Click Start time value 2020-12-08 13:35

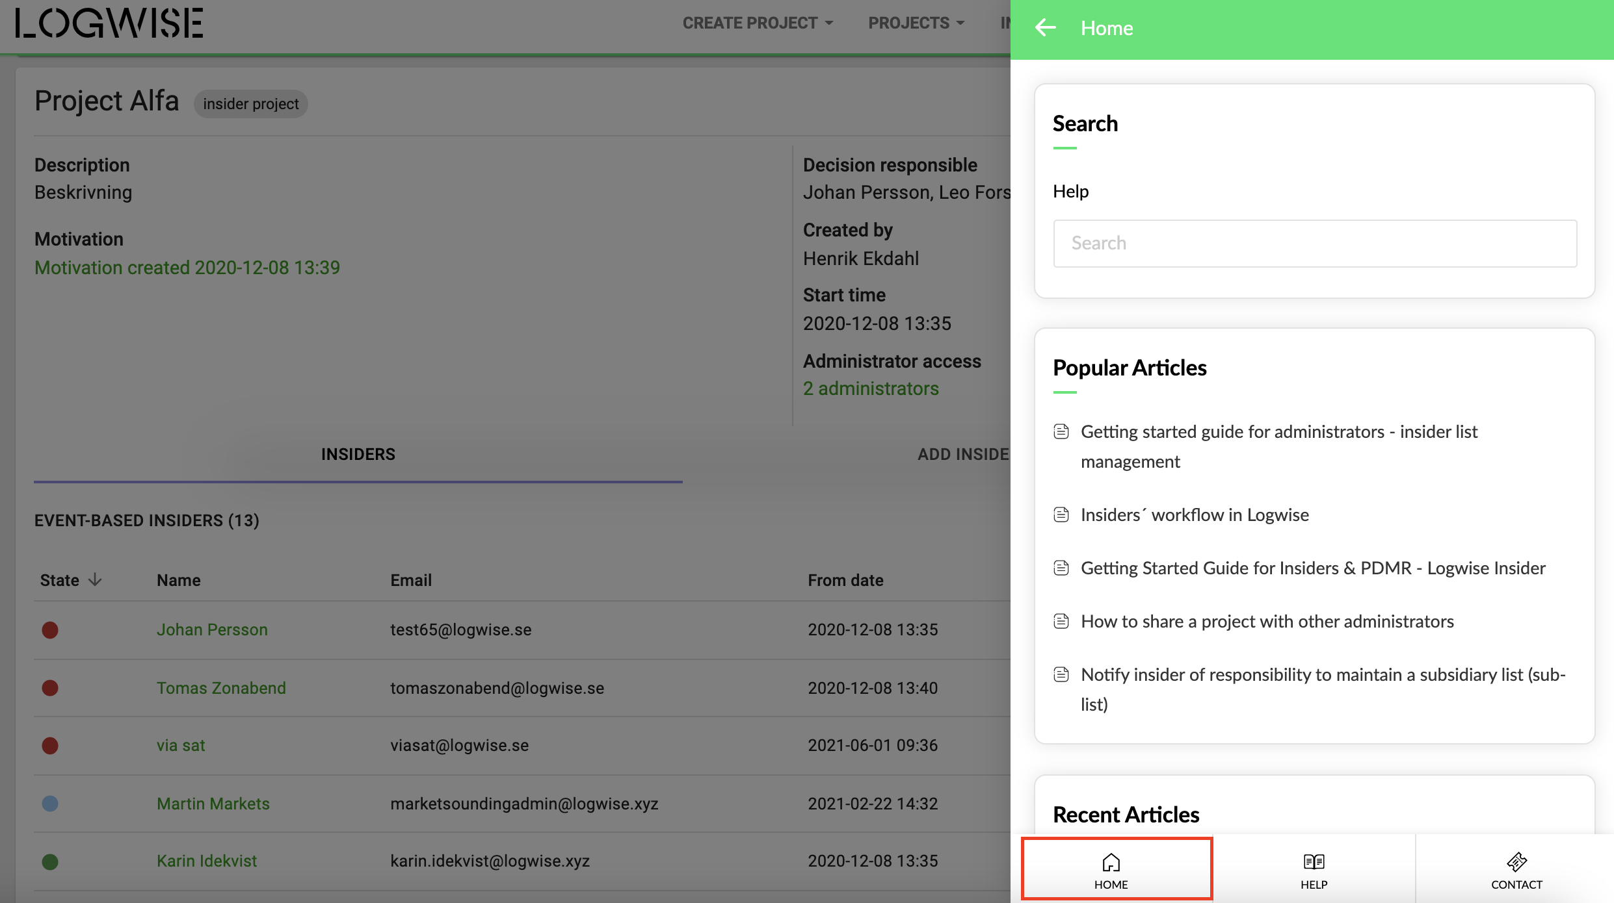[x=877, y=324]
